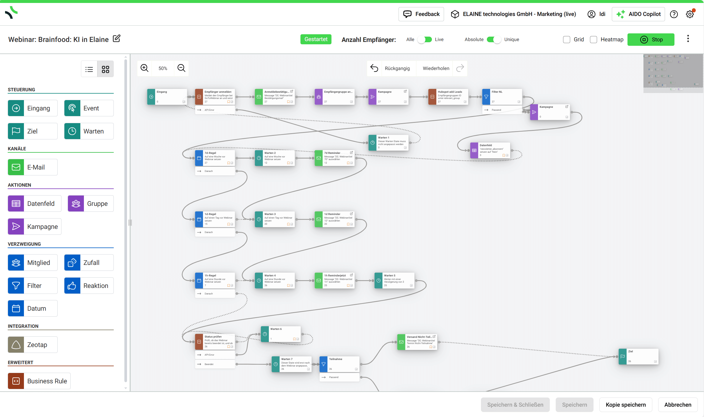Enable the Heatmap checkbox

tap(594, 40)
